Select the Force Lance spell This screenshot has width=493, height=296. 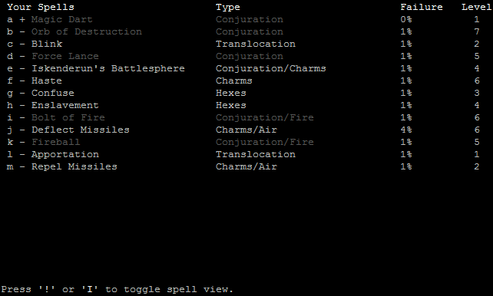point(65,56)
